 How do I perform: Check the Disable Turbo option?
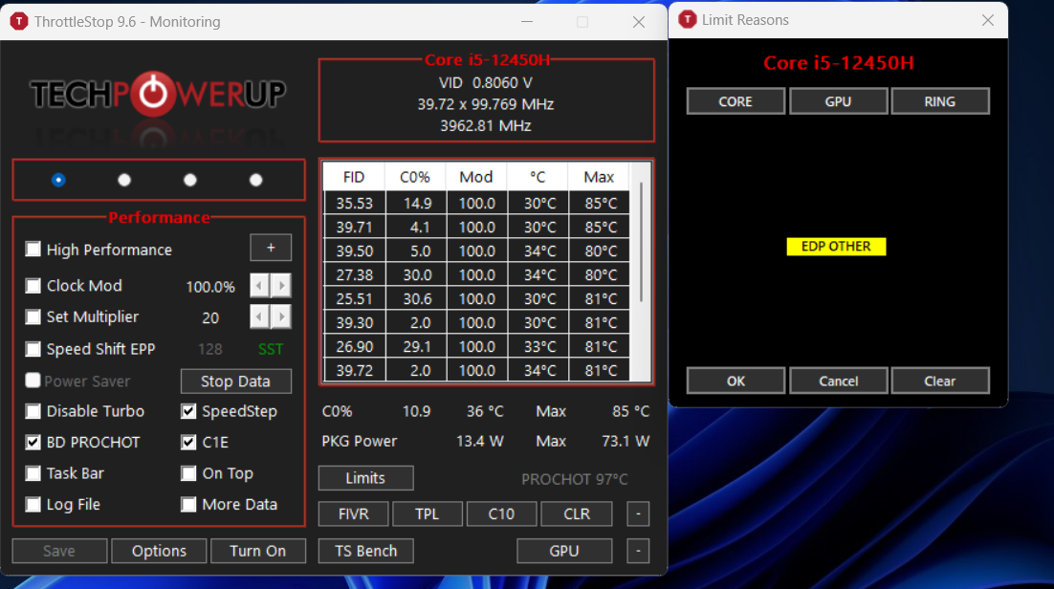33,411
